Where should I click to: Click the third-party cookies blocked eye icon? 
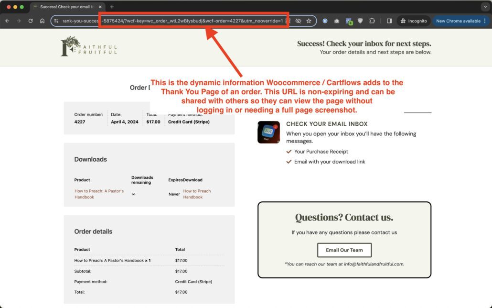(x=299, y=21)
